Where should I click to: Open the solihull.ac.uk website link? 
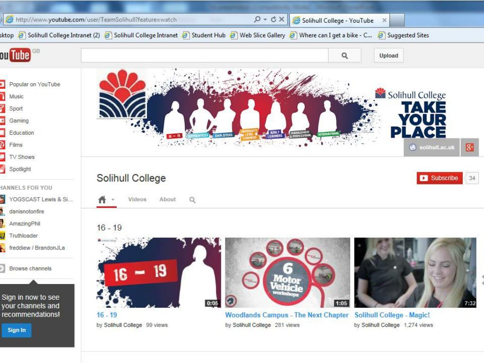pyautogui.click(x=432, y=147)
